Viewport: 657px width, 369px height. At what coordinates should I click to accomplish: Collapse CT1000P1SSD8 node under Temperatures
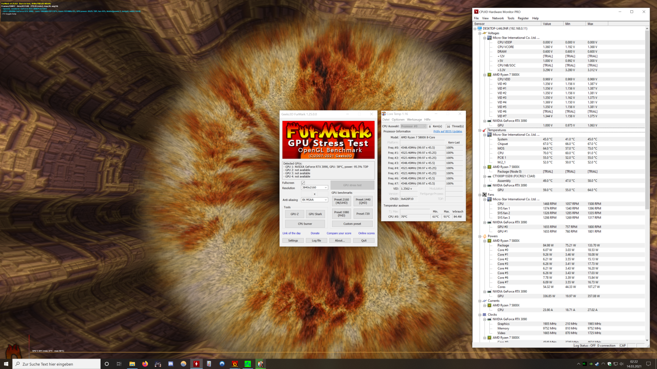pyautogui.click(x=485, y=176)
